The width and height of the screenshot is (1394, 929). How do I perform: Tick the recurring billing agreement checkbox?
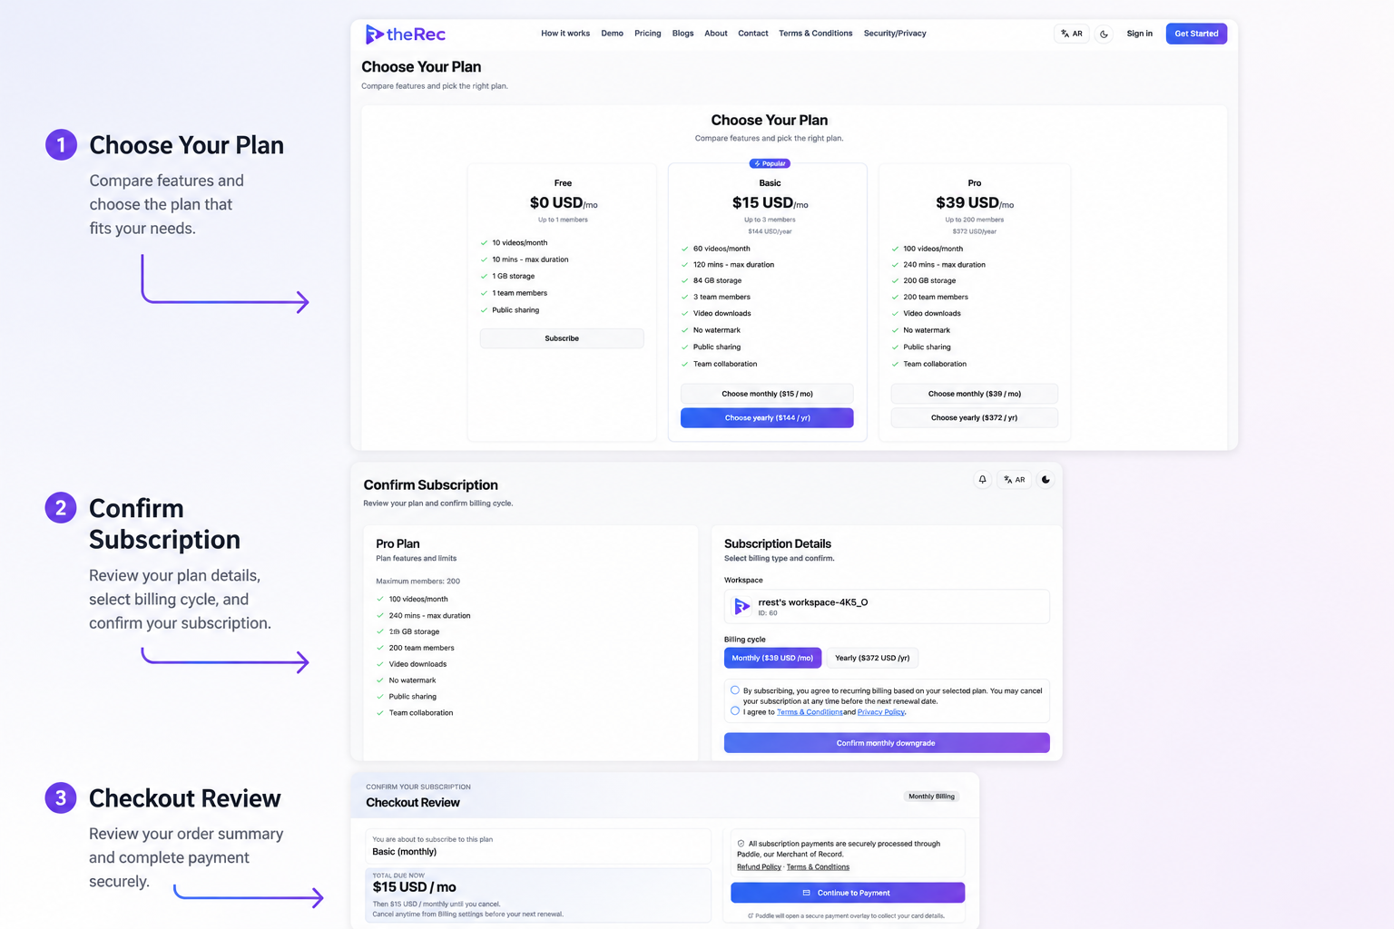point(735,690)
